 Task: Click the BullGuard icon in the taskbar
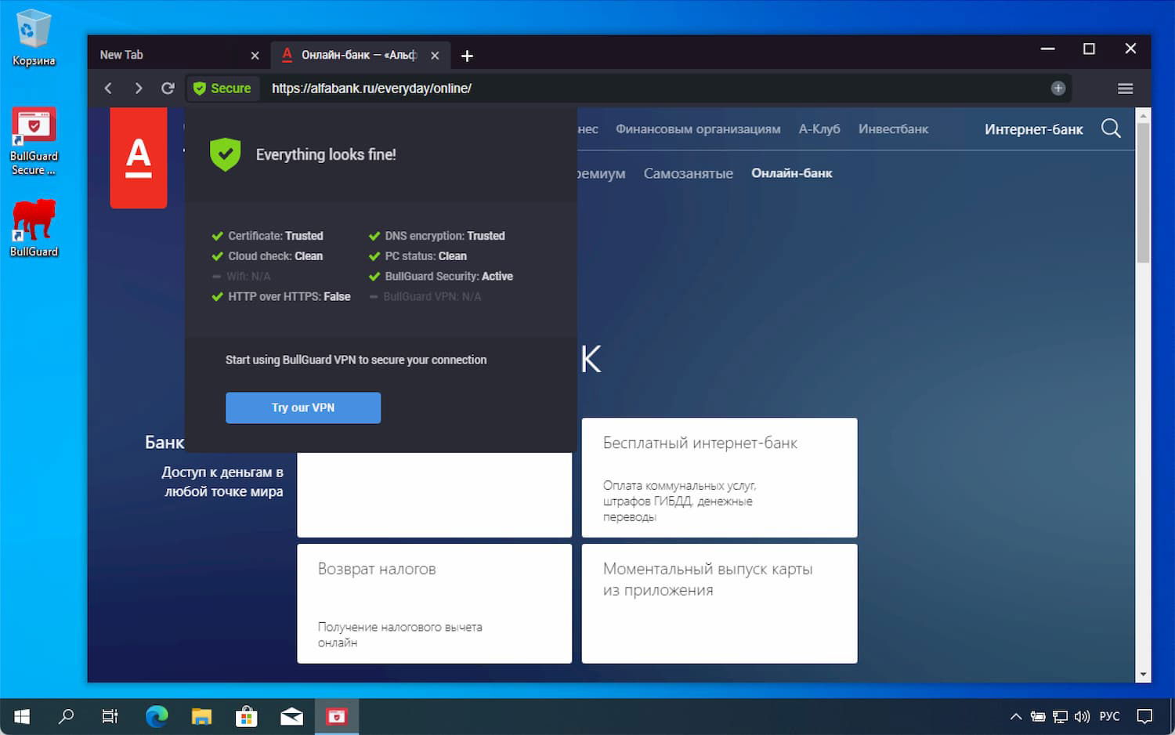tap(337, 715)
